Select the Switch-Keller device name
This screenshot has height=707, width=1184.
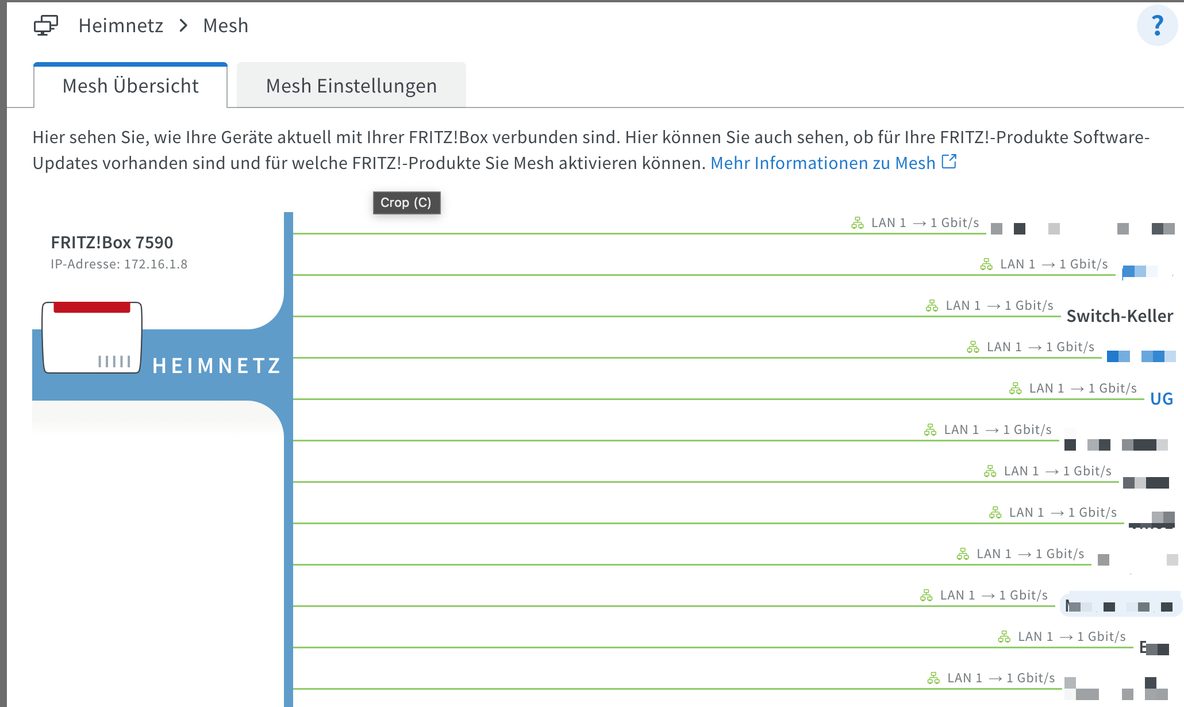(1119, 316)
